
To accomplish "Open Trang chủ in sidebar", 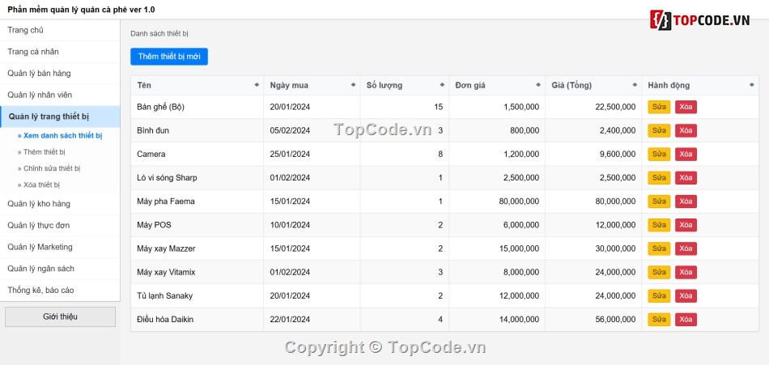I will [60, 31].
